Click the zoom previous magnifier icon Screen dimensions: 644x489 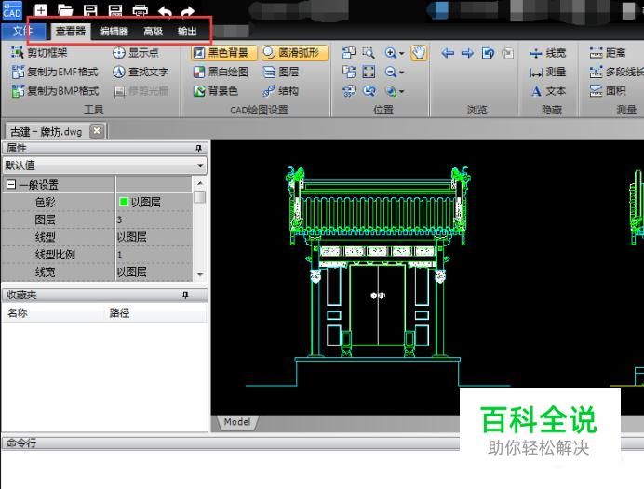coord(369,91)
